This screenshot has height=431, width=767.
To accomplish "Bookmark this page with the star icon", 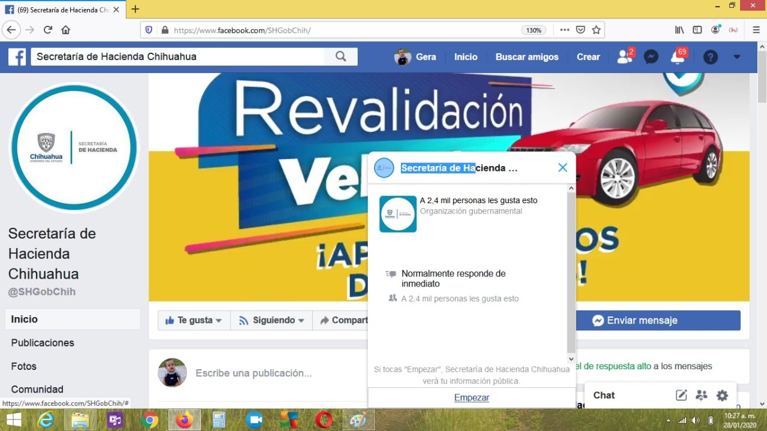I will coord(596,30).
